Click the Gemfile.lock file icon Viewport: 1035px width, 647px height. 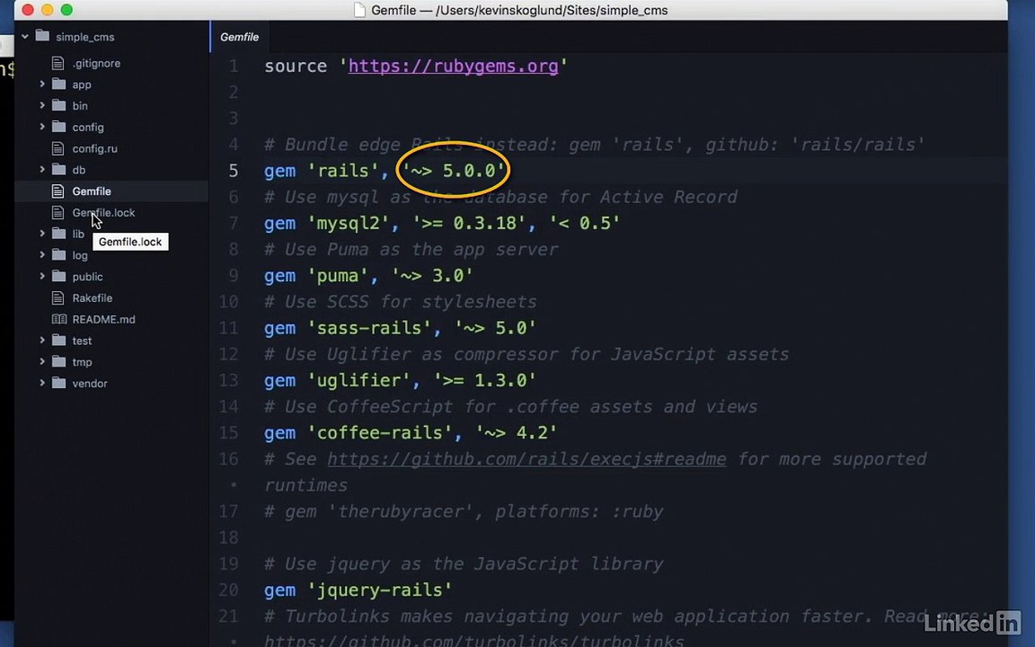coord(58,212)
